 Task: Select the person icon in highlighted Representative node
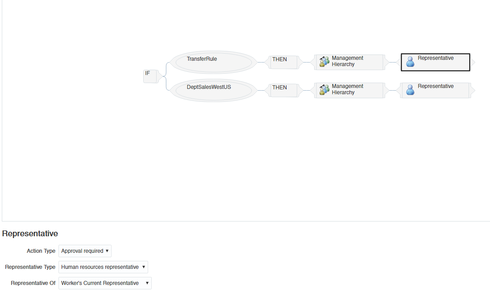point(410,62)
